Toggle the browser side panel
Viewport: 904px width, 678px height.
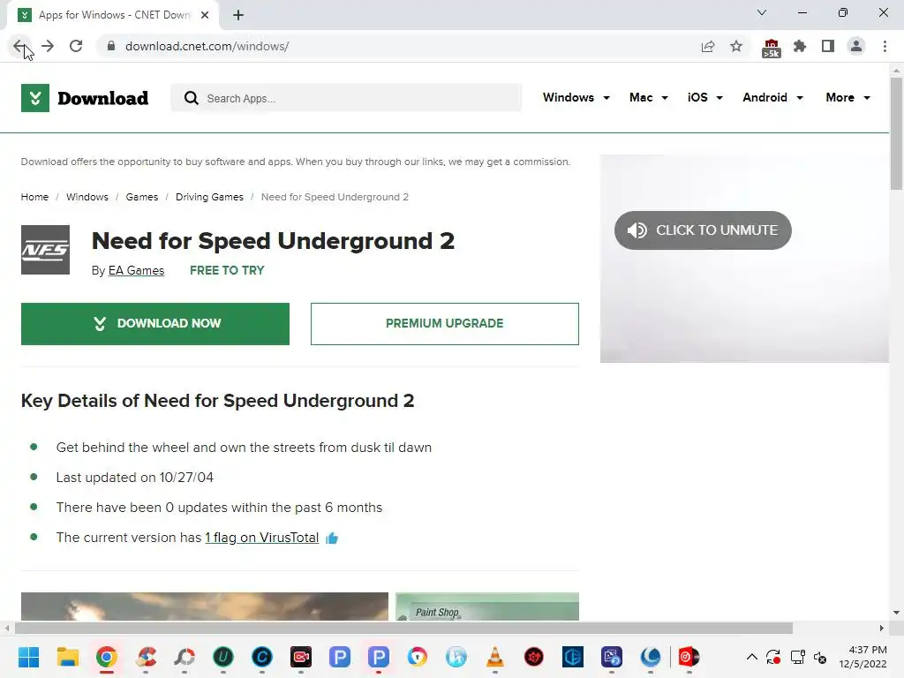[x=828, y=46]
